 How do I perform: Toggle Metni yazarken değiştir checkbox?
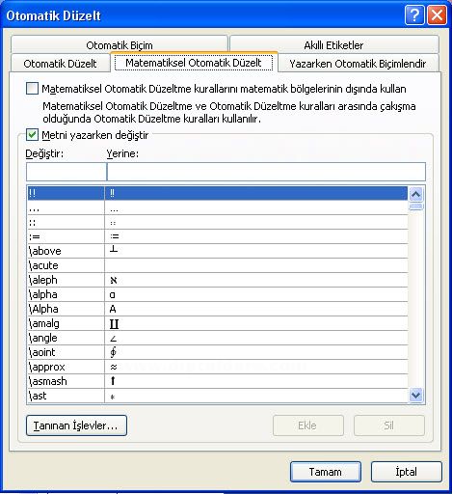click(x=32, y=134)
